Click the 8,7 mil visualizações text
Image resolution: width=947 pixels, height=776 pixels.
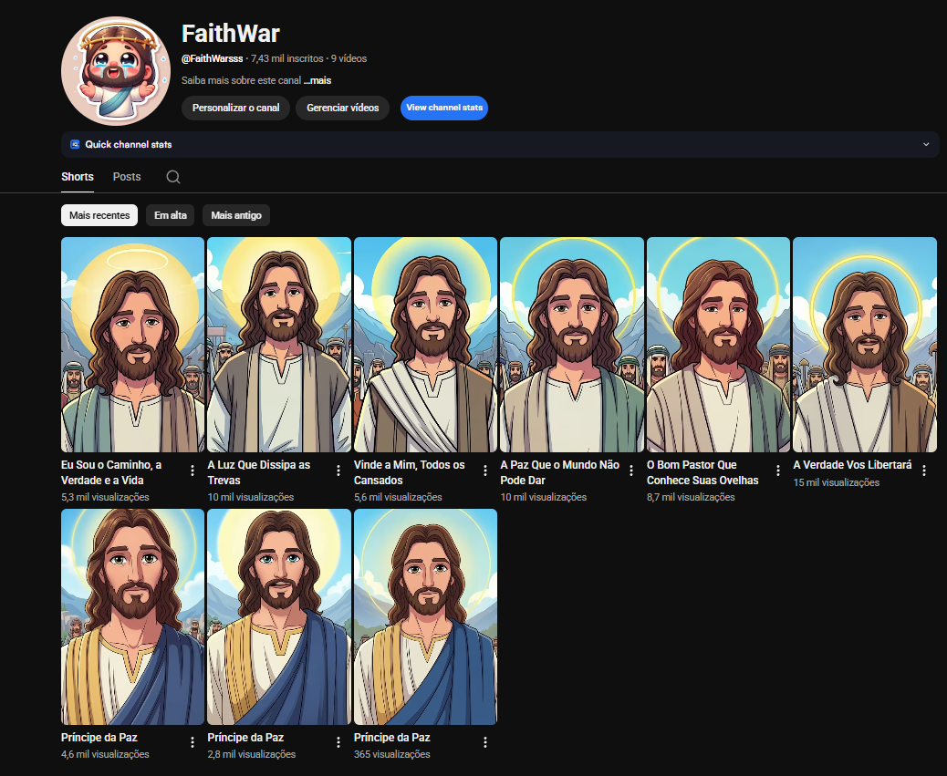691,497
